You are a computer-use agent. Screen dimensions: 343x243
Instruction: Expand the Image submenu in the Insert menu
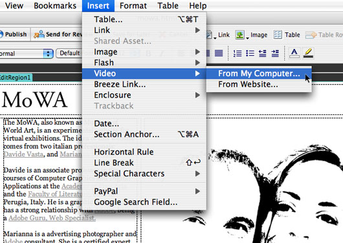(x=144, y=52)
